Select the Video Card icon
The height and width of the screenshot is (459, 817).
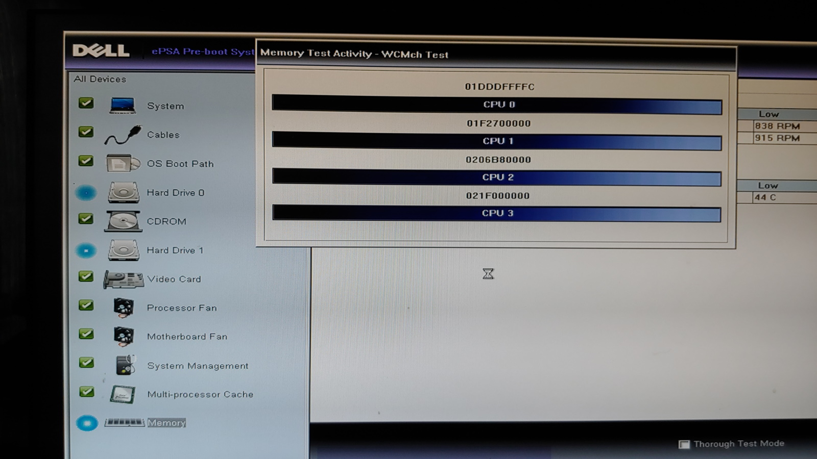coord(124,279)
